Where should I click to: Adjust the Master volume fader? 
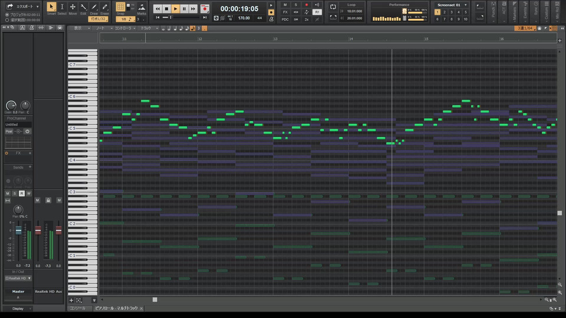18,230
